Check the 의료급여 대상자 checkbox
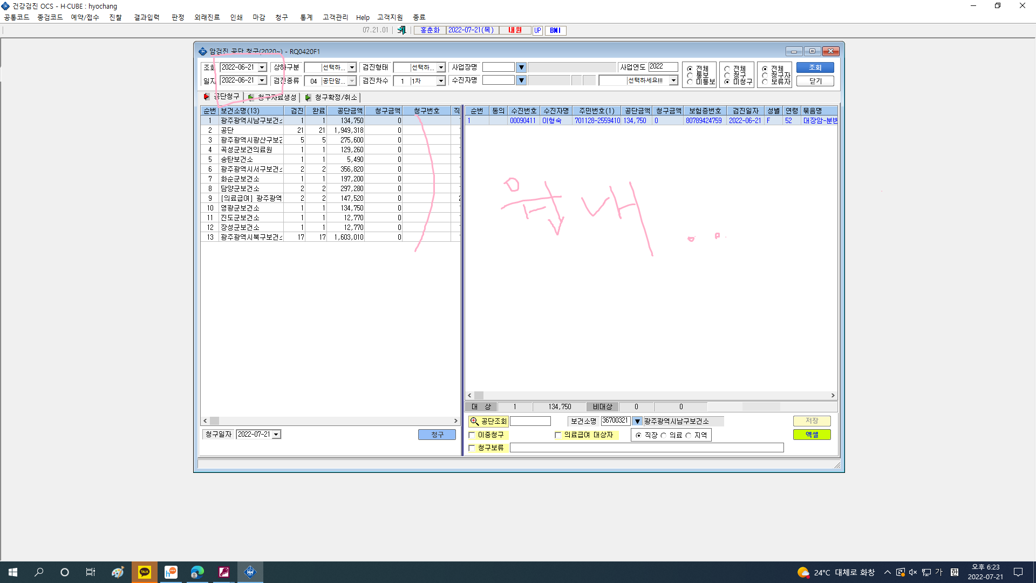Screen dimensions: 1036x583 pyautogui.click(x=558, y=435)
